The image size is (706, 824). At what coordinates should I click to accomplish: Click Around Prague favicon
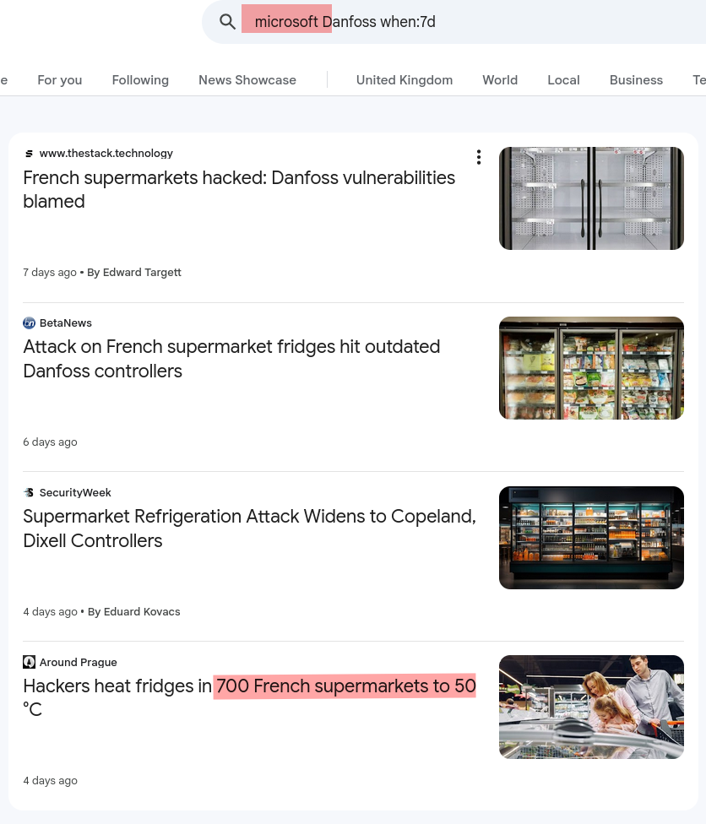click(x=29, y=662)
